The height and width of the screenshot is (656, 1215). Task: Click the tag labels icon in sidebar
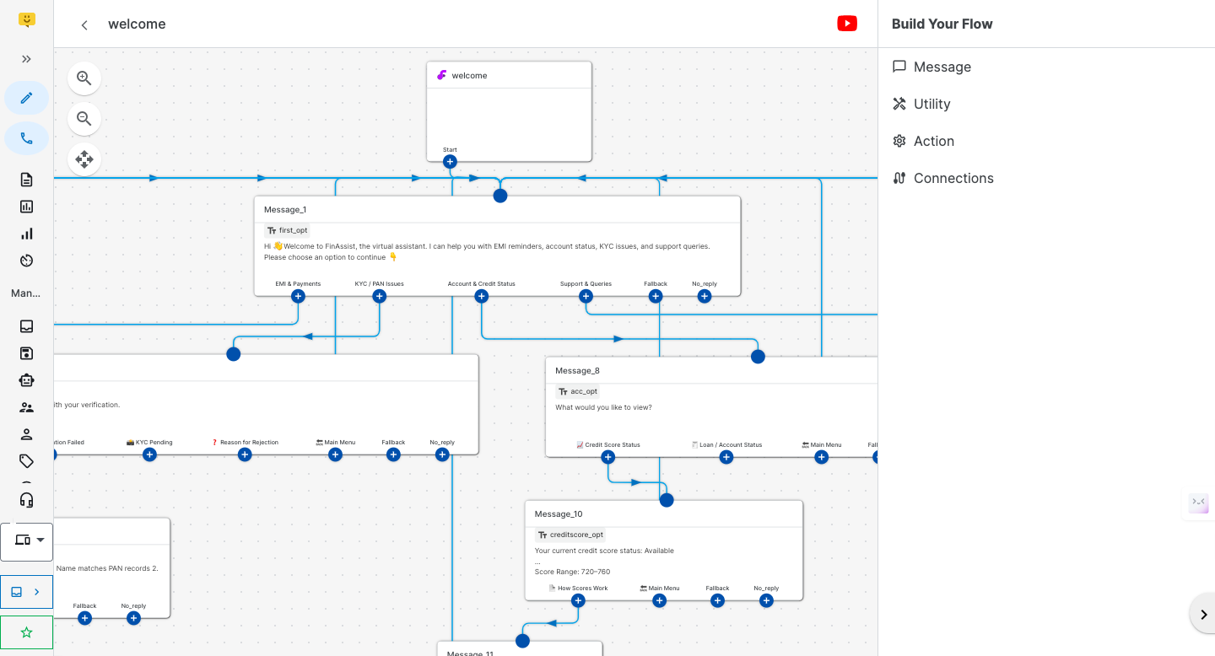[26, 461]
